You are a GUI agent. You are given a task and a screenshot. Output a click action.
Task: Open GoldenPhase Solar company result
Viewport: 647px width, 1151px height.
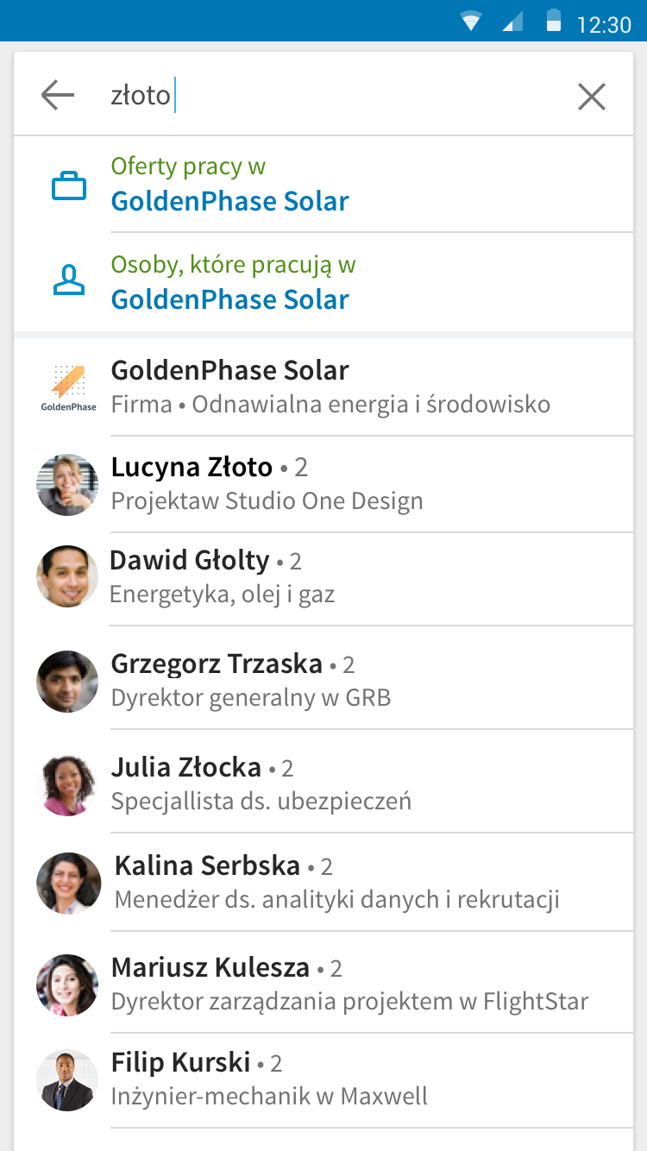point(330,387)
